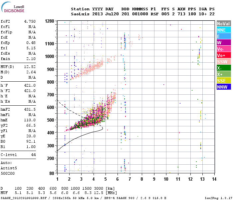This screenshot has height=200, width=233.
Task: Select the X+ light green legend swatch
Action: coord(224,74)
